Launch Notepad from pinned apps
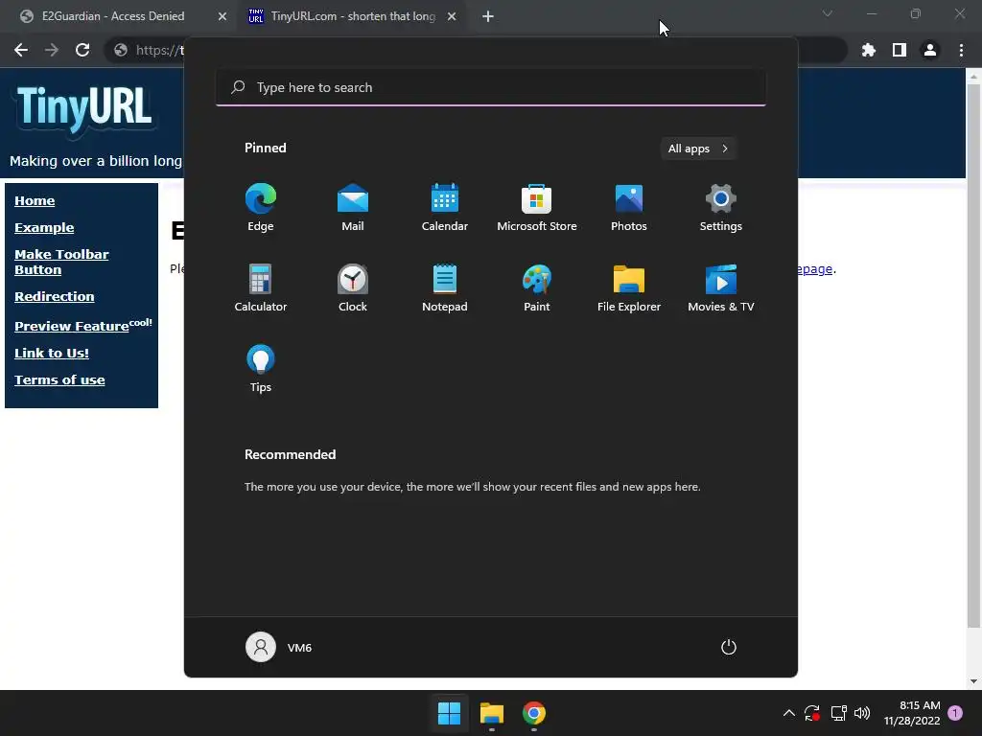Screen dimensions: 982x736 445,287
